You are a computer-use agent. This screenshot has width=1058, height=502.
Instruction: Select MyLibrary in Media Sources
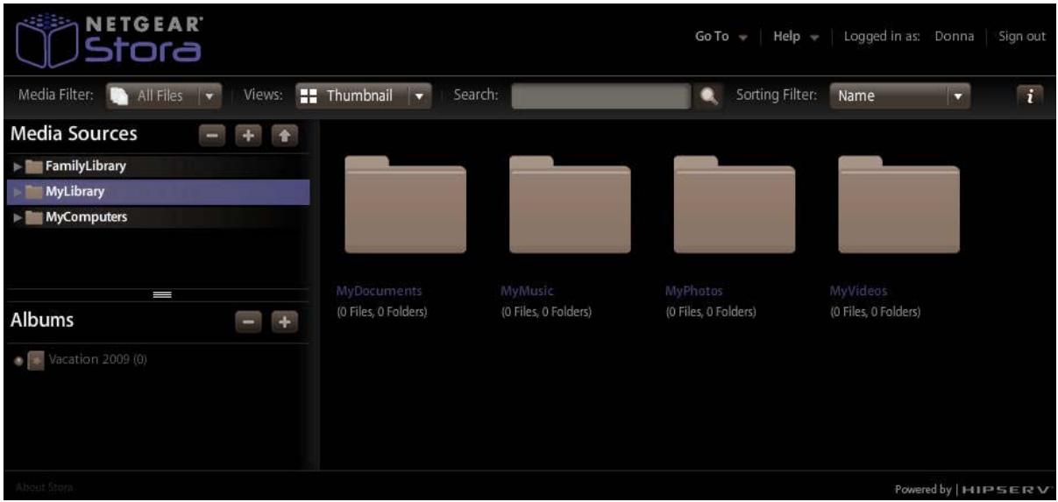158,192
